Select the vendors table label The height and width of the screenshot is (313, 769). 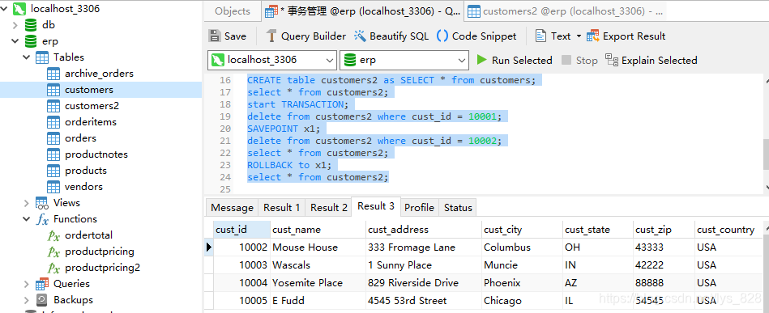coord(83,187)
